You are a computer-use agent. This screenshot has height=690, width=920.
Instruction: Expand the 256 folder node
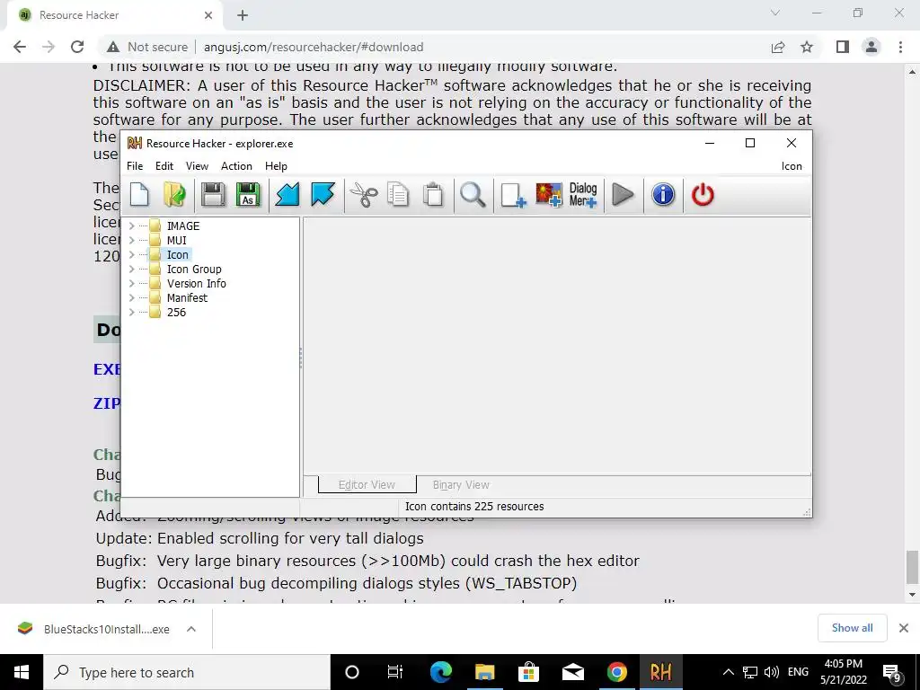131,312
